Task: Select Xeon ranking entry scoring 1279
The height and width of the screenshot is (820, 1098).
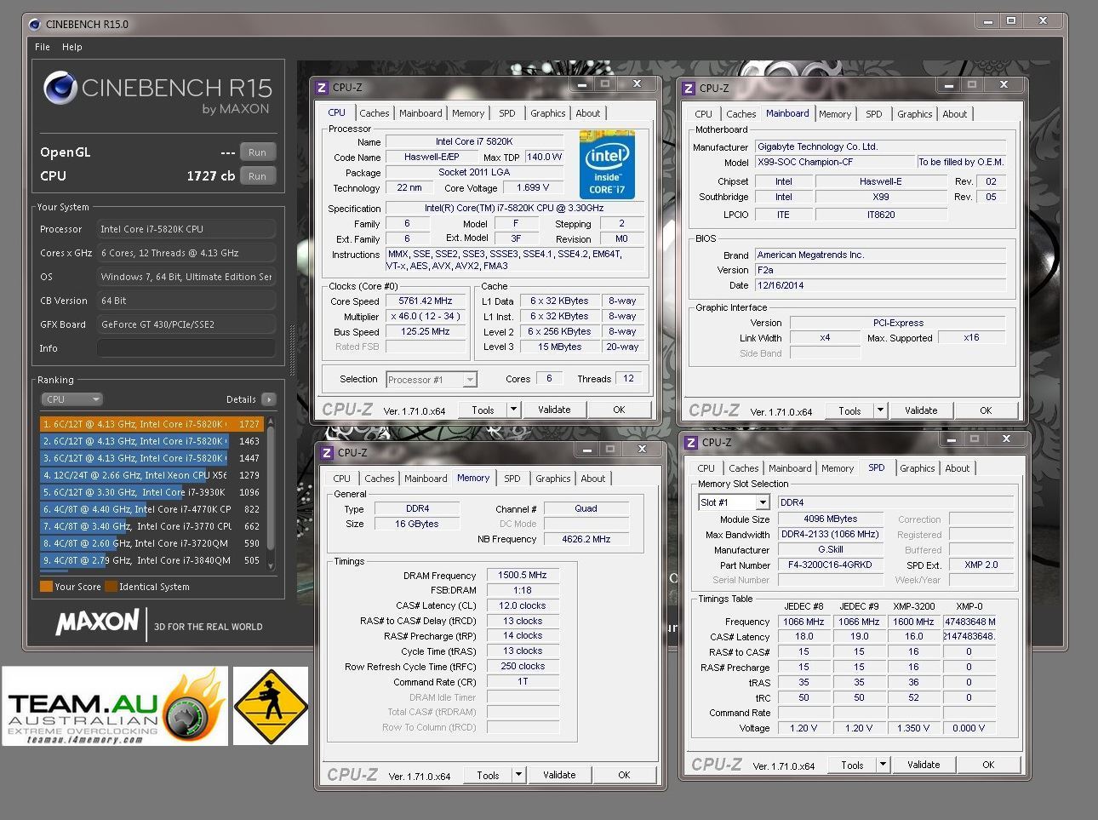Action: [x=152, y=475]
